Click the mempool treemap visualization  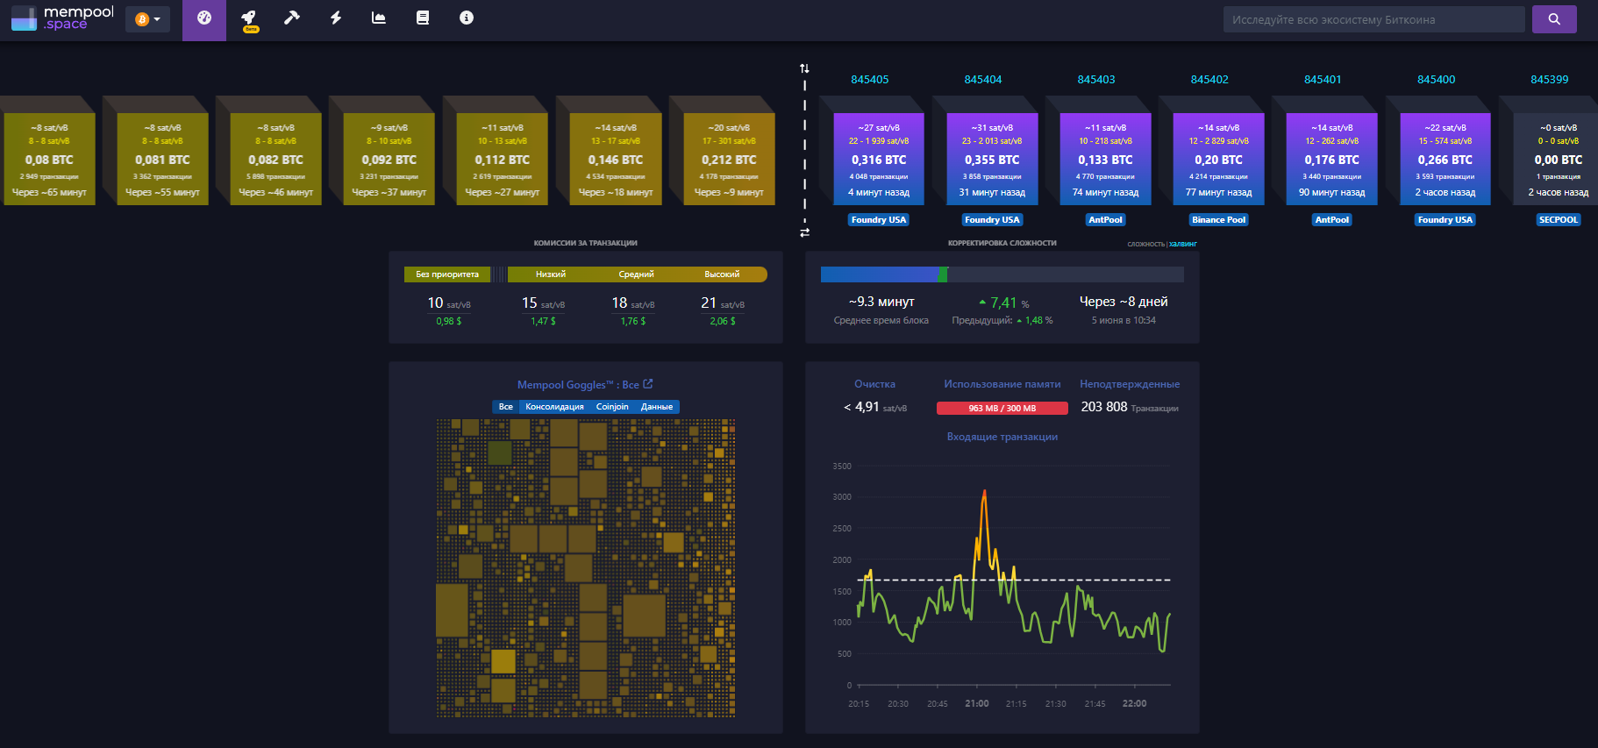click(x=586, y=568)
